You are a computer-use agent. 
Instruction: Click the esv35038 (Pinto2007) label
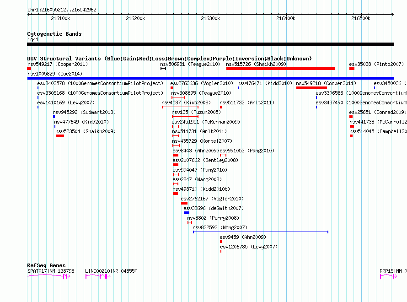click(376, 64)
